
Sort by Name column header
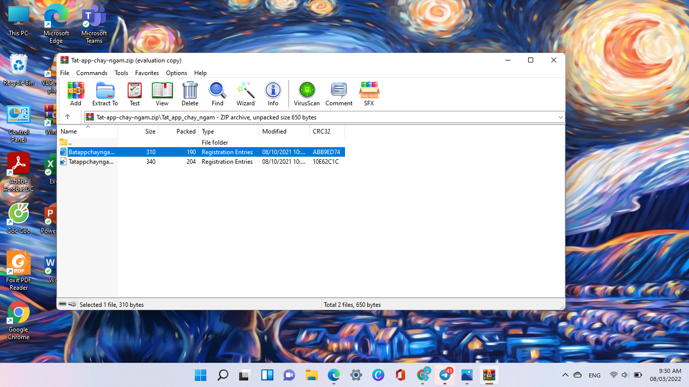pos(88,132)
